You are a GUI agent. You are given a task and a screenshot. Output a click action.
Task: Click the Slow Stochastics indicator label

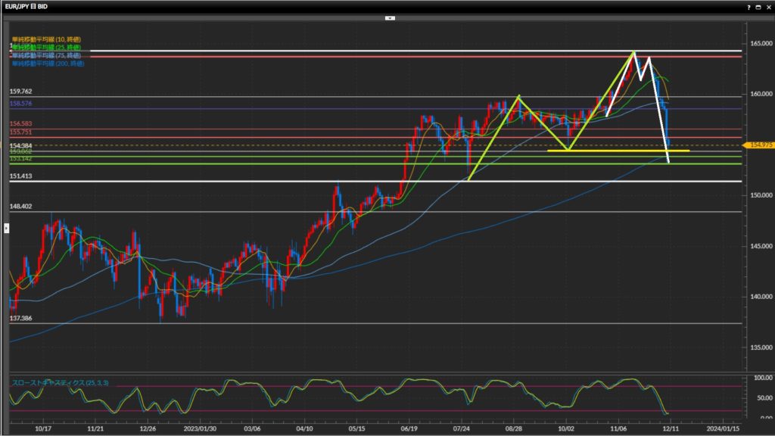60,383
